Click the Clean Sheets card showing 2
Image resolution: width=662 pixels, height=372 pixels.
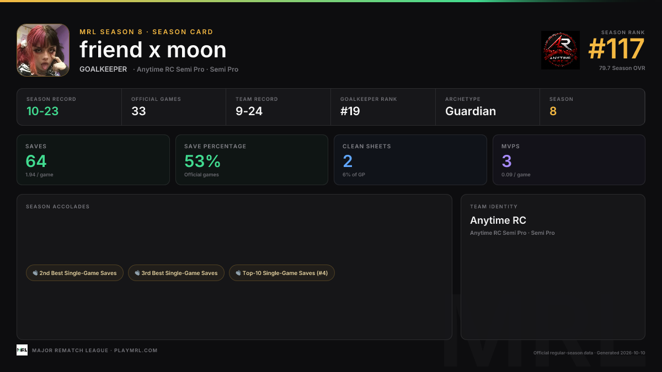[410, 160]
